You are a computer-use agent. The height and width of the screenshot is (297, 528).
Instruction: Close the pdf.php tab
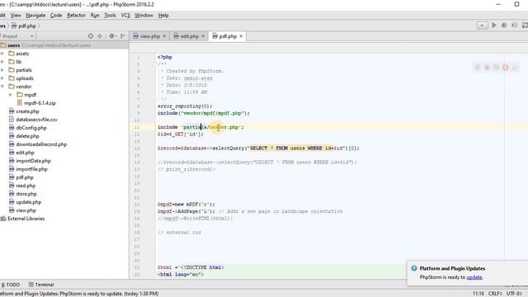(241, 36)
